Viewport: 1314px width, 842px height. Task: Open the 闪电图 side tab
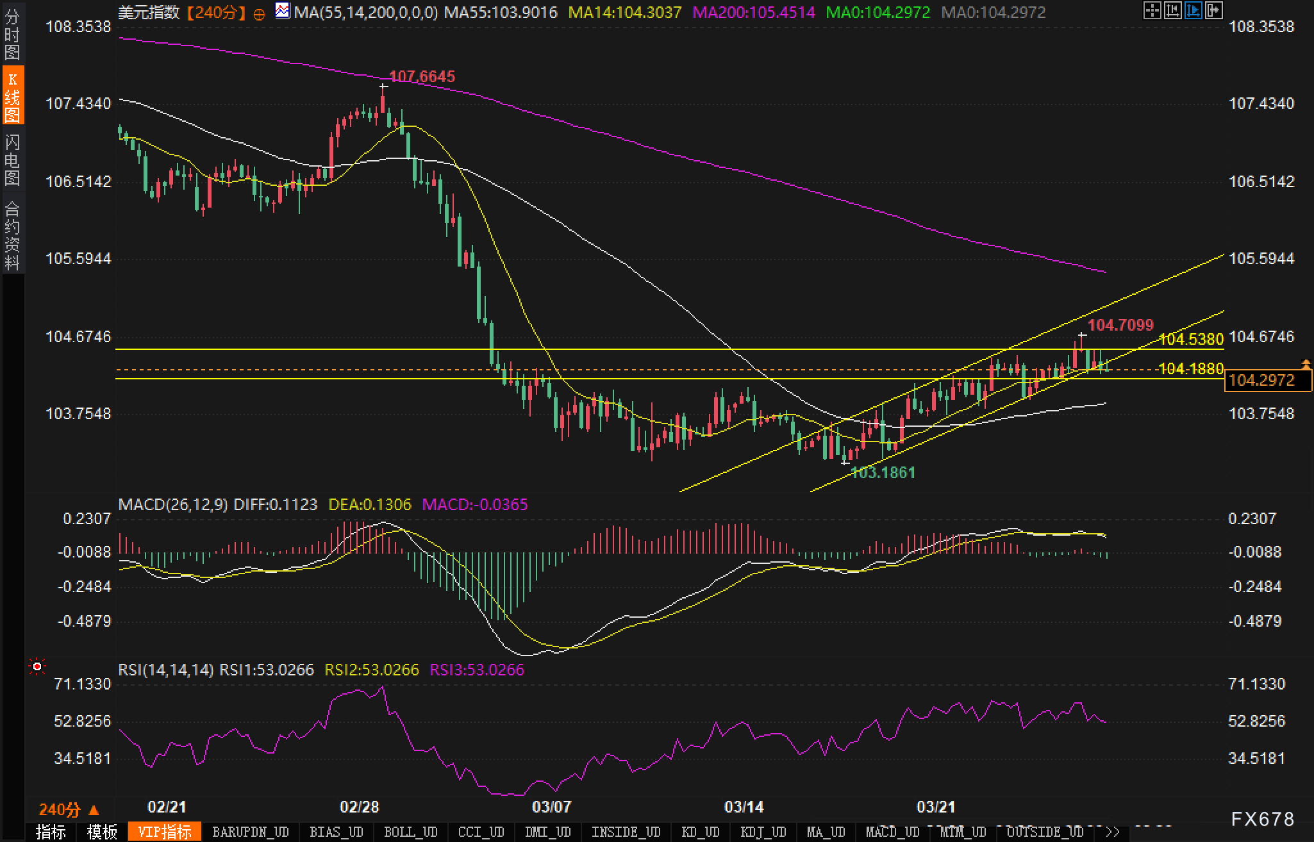[x=12, y=159]
